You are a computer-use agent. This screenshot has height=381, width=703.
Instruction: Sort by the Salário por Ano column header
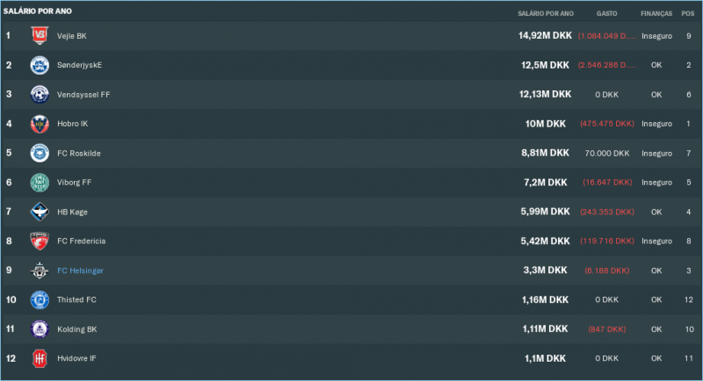[x=545, y=14]
